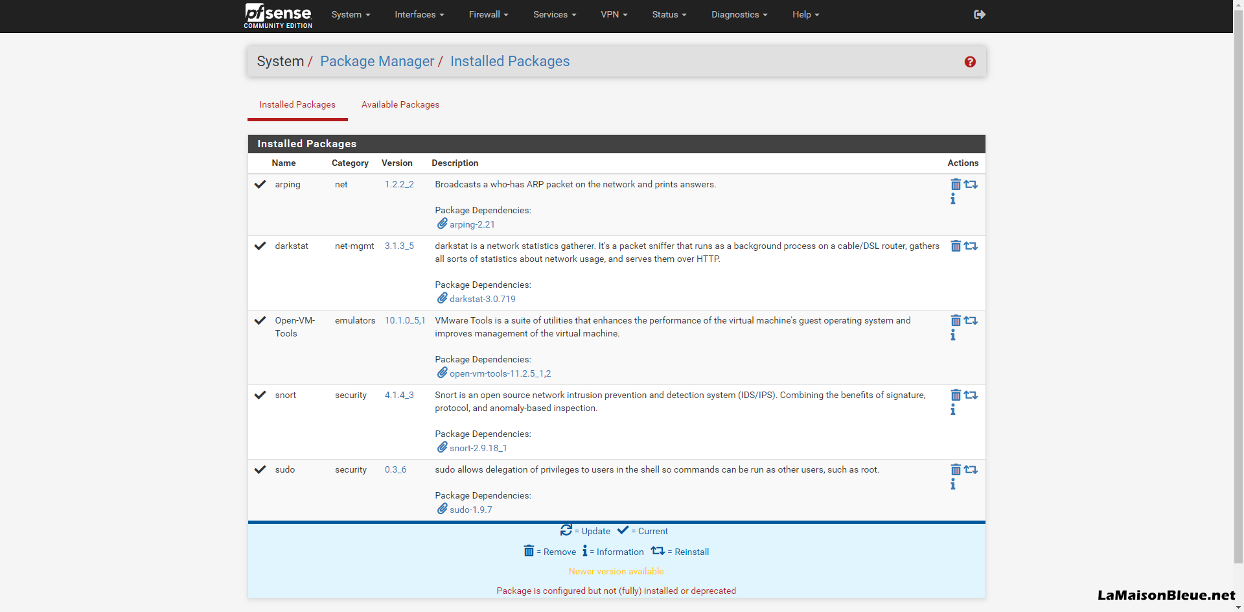Screen dimensions: 1244x612
Task: Click the logout icon in navbar
Action: click(980, 14)
